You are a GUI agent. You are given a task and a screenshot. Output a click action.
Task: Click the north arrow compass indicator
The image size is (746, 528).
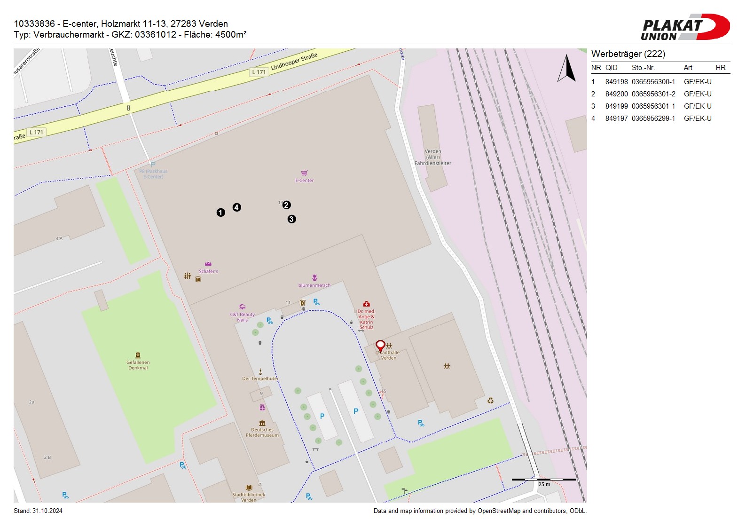(x=566, y=69)
